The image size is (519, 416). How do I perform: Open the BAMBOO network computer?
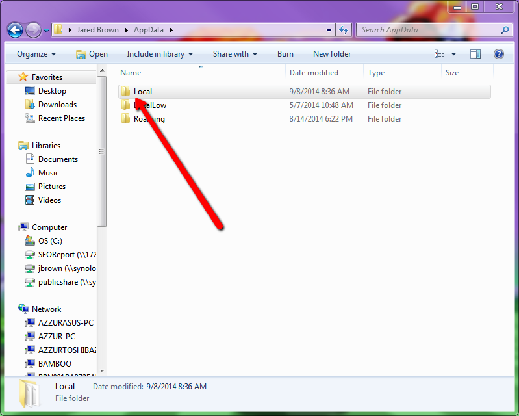(55, 363)
